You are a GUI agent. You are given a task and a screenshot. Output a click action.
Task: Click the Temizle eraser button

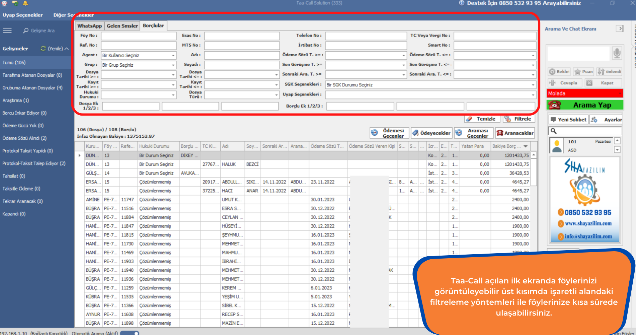tap(482, 119)
